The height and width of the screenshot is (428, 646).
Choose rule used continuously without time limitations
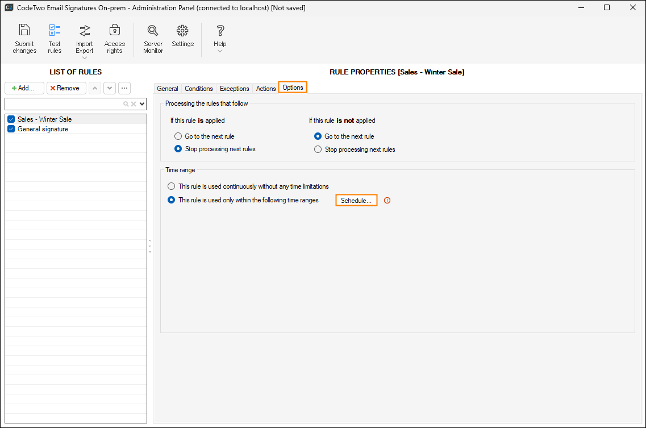point(172,186)
